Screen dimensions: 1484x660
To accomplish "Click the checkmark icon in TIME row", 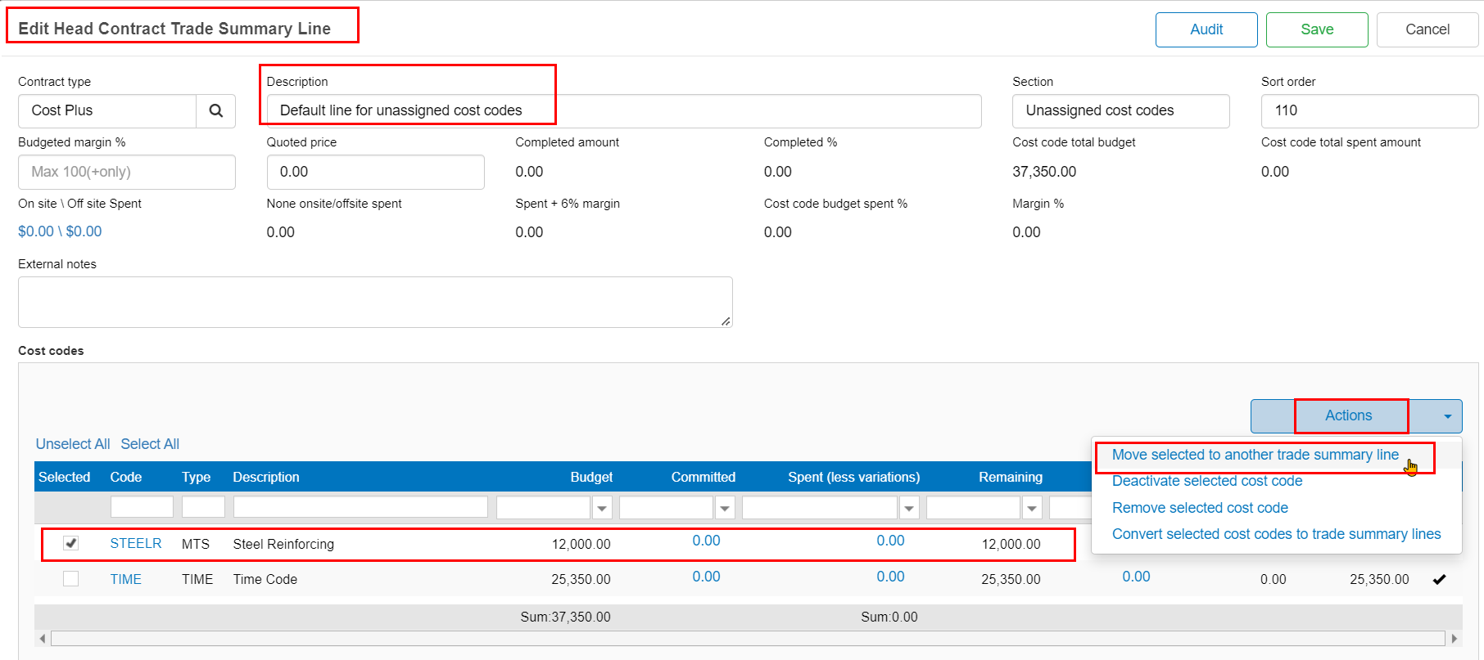I will (1439, 579).
